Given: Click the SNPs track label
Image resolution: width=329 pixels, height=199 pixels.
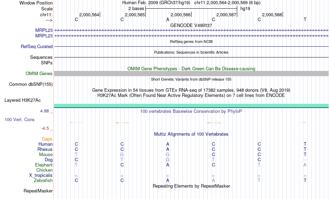Looking at the screenshot, I should click(x=47, y=63).
